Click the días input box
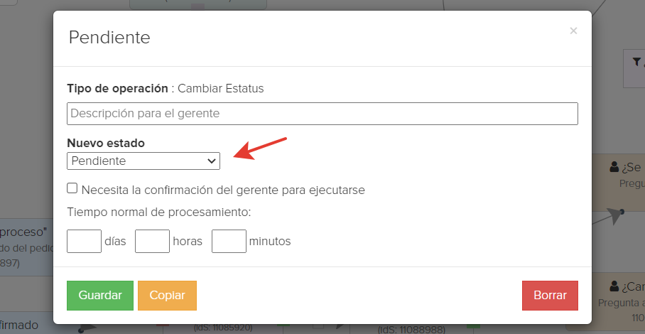Screen dimensions: 645x334 tap(84, 241)
